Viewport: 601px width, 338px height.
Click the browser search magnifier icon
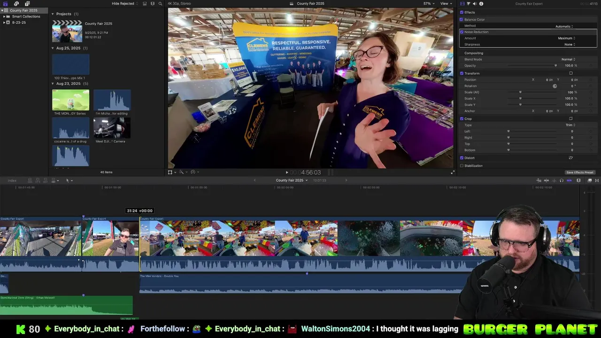[160, 3]
